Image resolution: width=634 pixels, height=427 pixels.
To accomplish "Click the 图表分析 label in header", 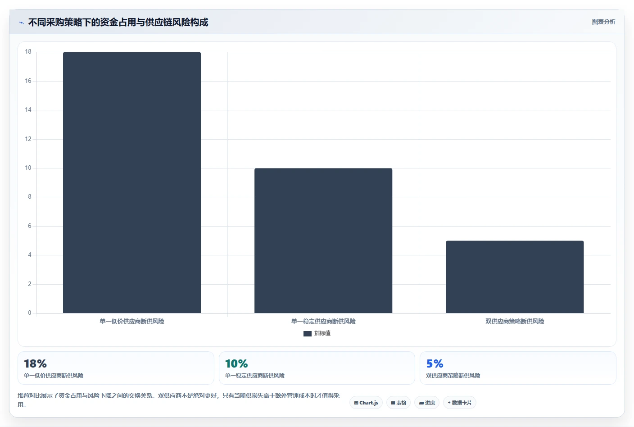I will coord(603,22).
